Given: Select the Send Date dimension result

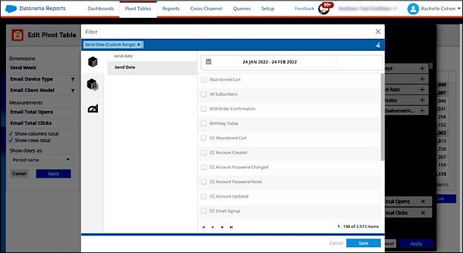Looking at the screenshot, I should (x=152, y=67).
